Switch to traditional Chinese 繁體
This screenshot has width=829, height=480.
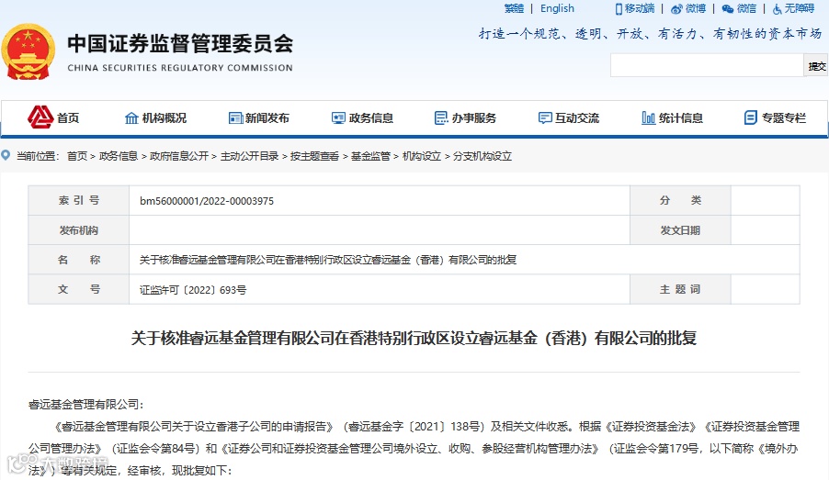click(x=514, y=8)
